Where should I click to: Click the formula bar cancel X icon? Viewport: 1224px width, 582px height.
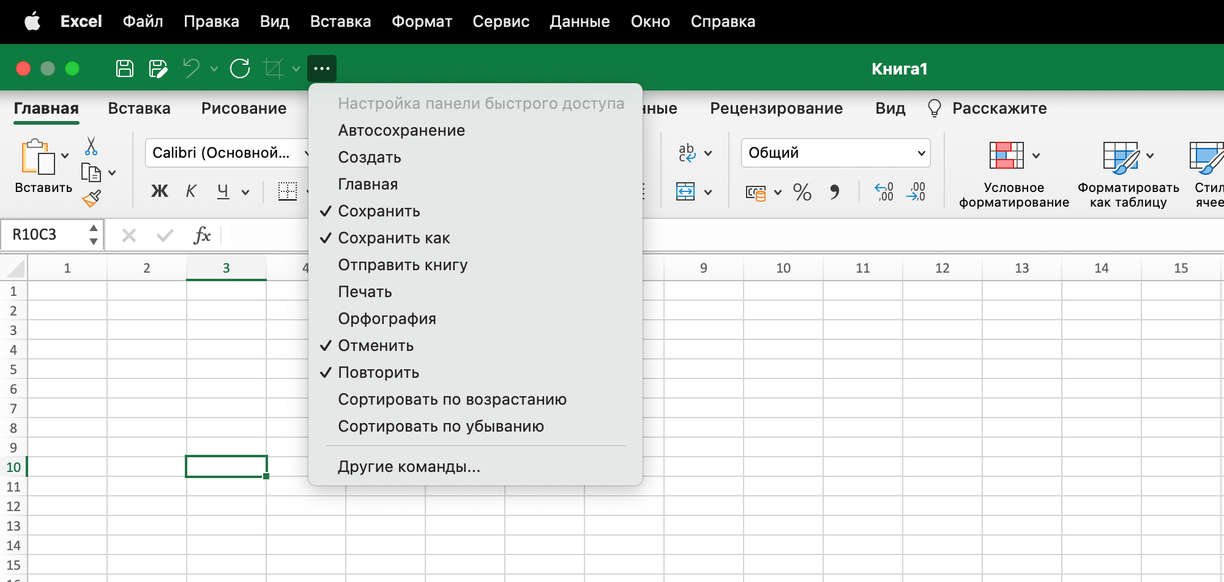click(x=129, y=235)
